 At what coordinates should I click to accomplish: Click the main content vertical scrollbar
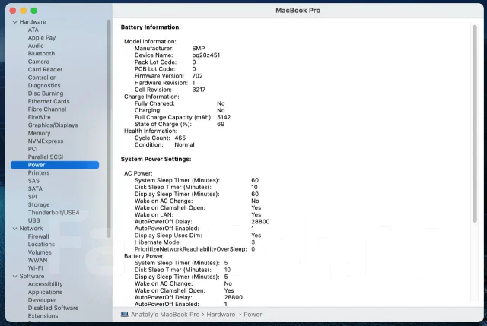point(474,124)
